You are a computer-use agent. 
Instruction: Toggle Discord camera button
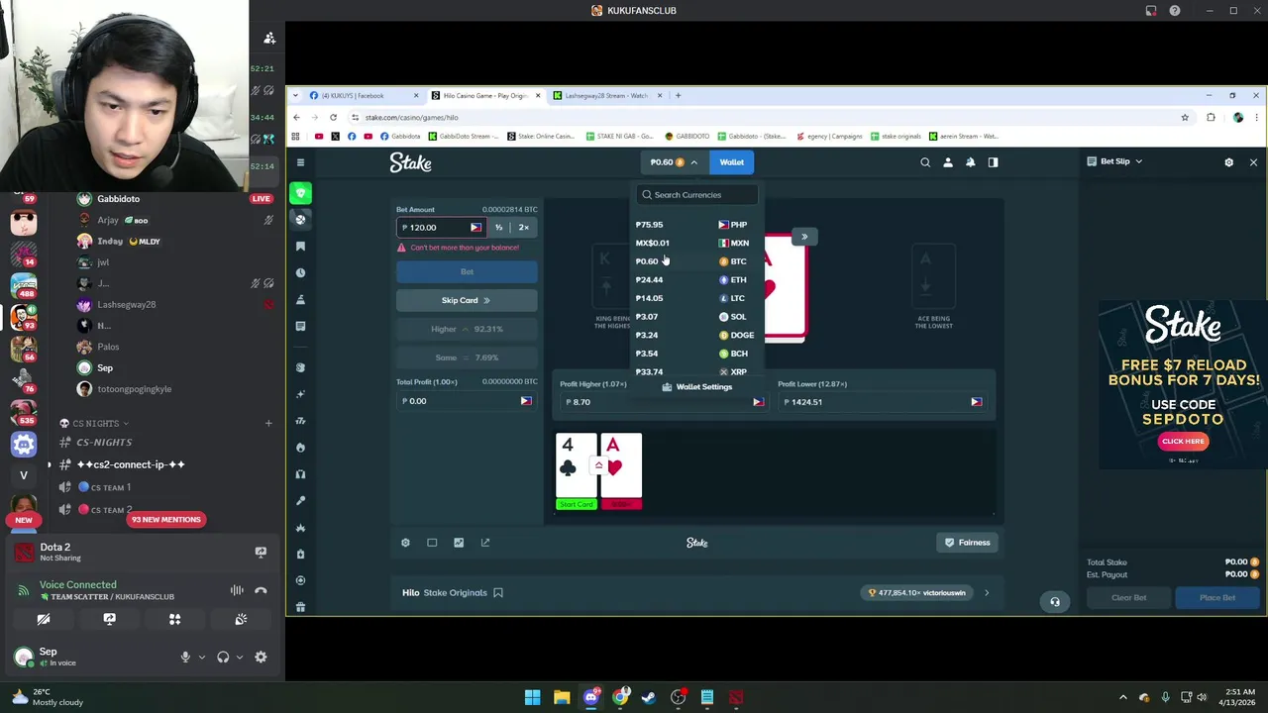[x=44, y=620]
